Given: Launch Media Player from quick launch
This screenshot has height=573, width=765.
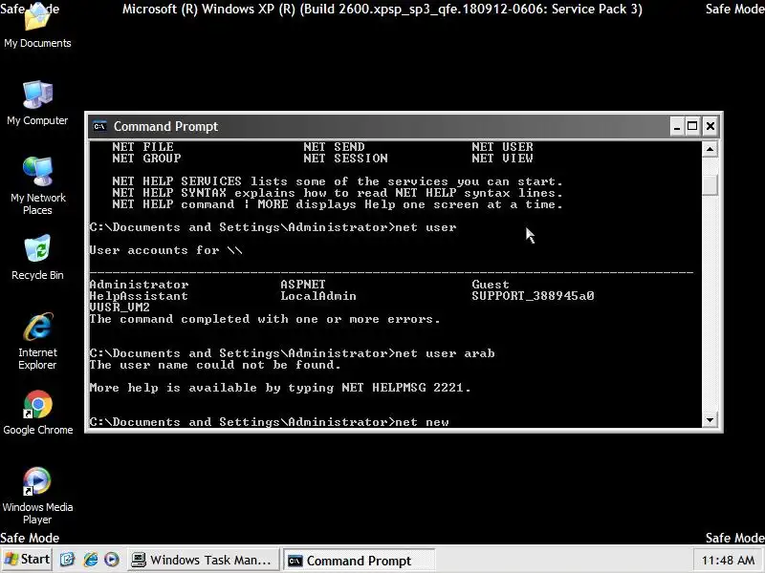Looking at the screenshot, I should 112,560.
